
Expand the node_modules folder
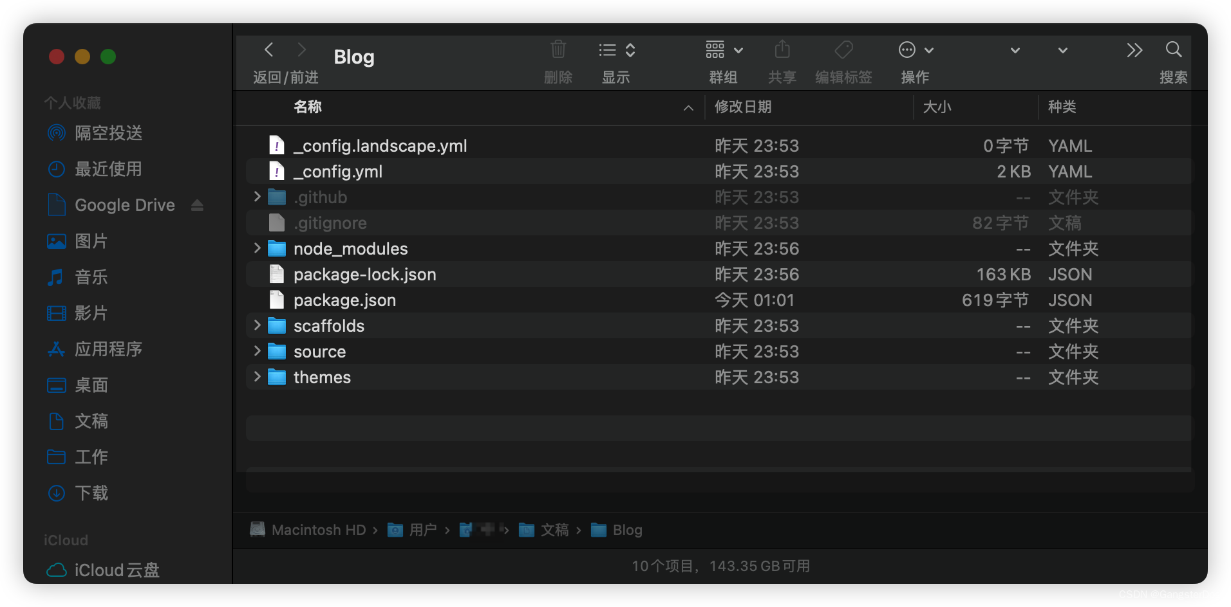pos(257,248)
